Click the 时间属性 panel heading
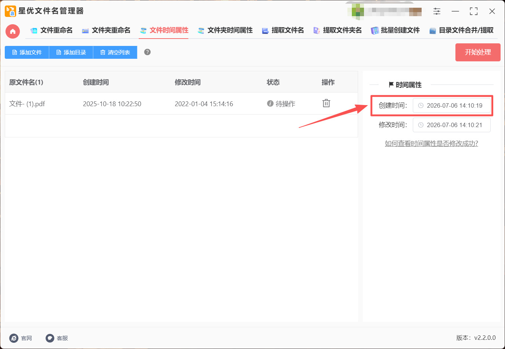Screen dimensions: 505x349 pos(405,85)
